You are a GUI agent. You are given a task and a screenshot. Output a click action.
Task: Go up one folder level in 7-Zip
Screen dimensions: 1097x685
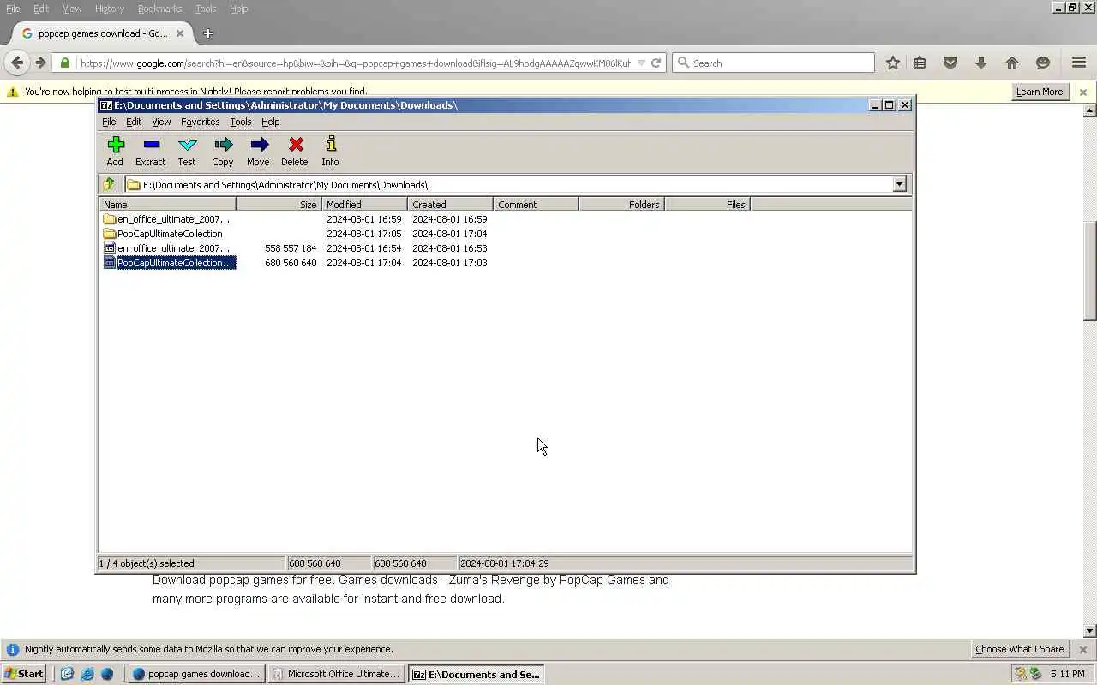109,184
